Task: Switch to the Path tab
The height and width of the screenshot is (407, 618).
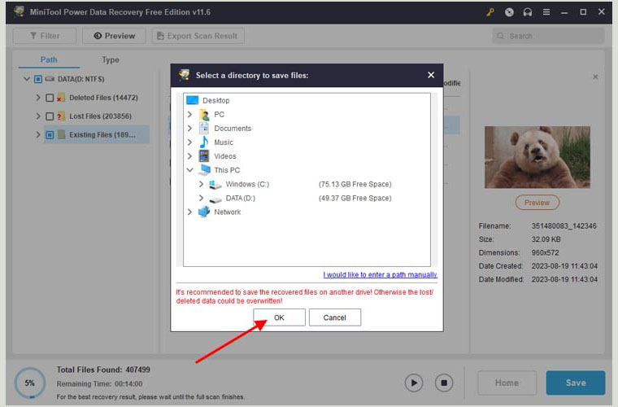Action: coord(50,59)
